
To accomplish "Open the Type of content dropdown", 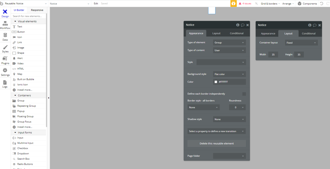I will [x=229, y=50].
